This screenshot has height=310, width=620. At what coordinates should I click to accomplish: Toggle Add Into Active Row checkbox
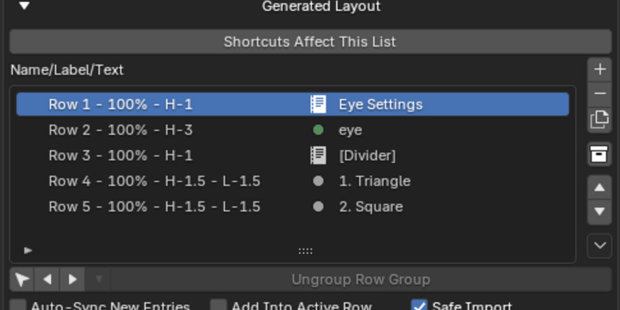click(219, 306)
